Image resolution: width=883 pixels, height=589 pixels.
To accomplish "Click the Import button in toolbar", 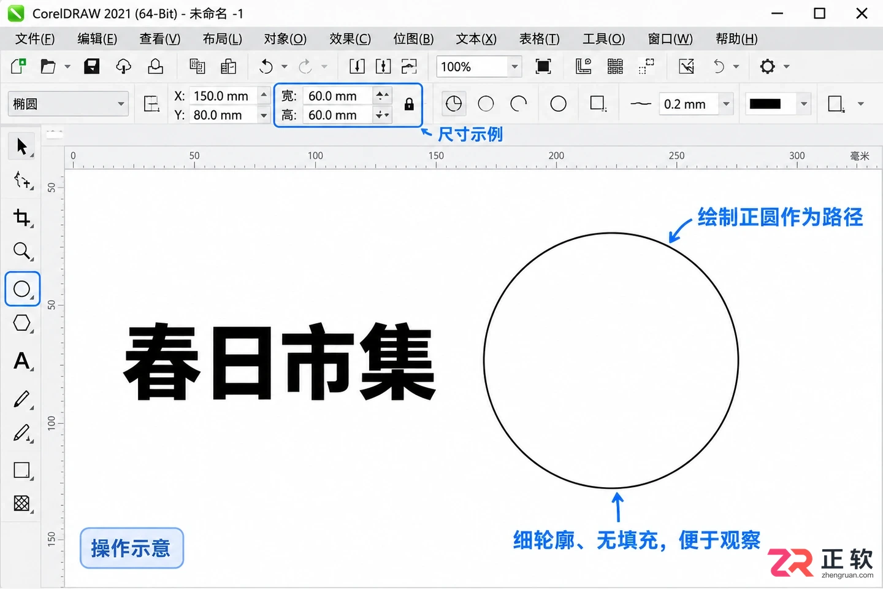I will point(357,66).
